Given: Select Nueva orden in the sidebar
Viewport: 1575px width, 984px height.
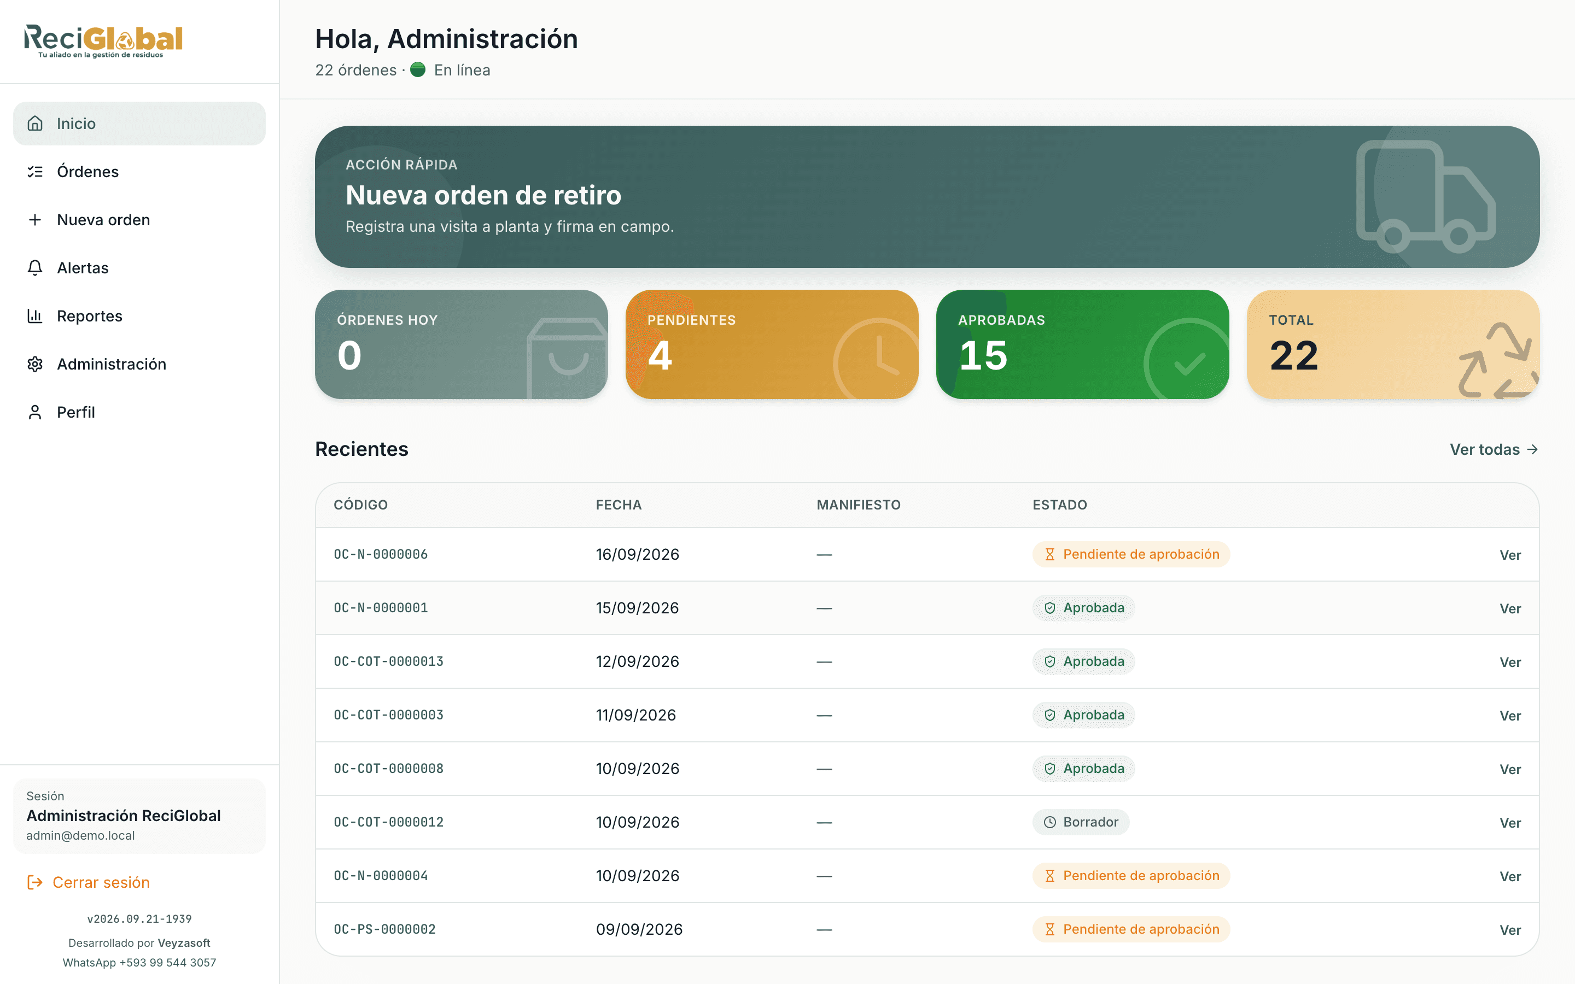Looking at the screenshot, I should [x=139, y=220].
